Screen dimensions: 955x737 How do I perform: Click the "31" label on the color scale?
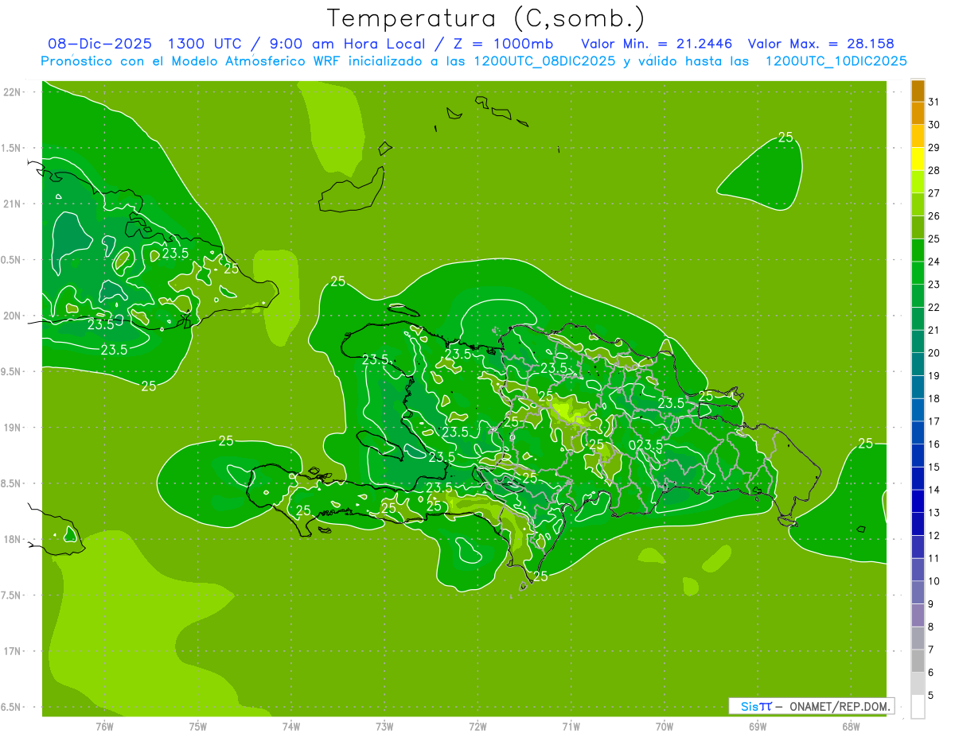pyautogui.click(x=934, y=102)
